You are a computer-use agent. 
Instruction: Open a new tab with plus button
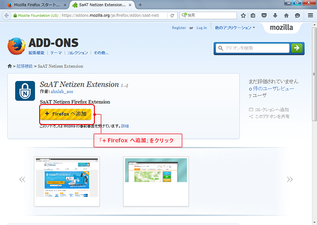click(x=140, y=5)
